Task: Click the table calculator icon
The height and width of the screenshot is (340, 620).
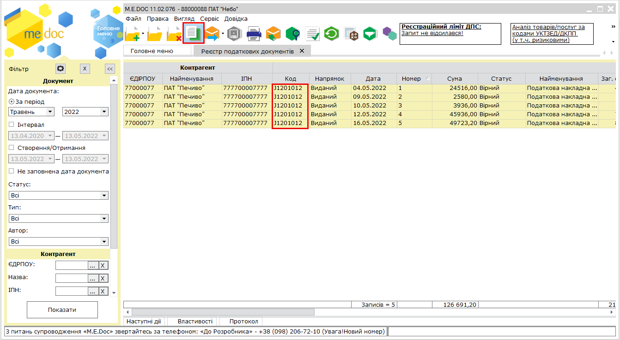Action: click(351, 34)
